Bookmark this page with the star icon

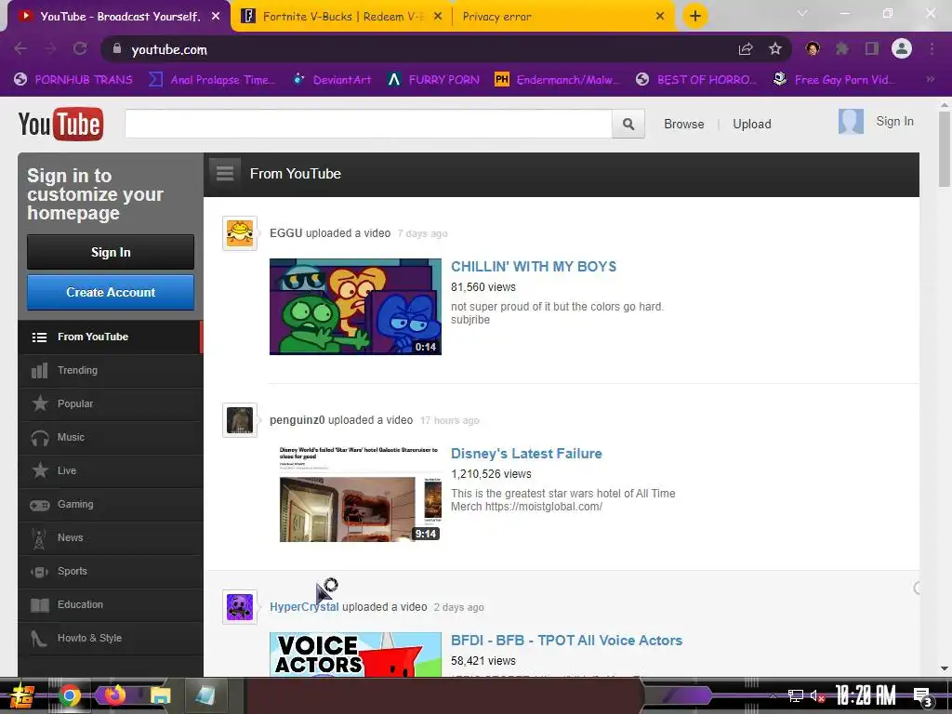click(x=775, y=48)
